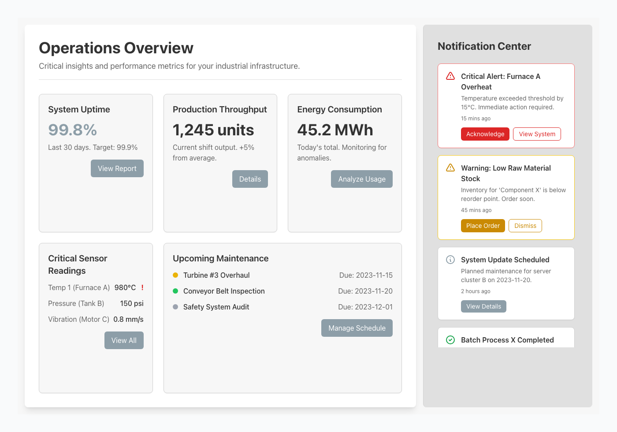This screenshot has width=617, height=432.
Task: Click the green status dot for Conveyor Belt Inspection
Action: coord(176,290)
